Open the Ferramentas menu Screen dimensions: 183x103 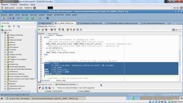(x=59, y=15)
